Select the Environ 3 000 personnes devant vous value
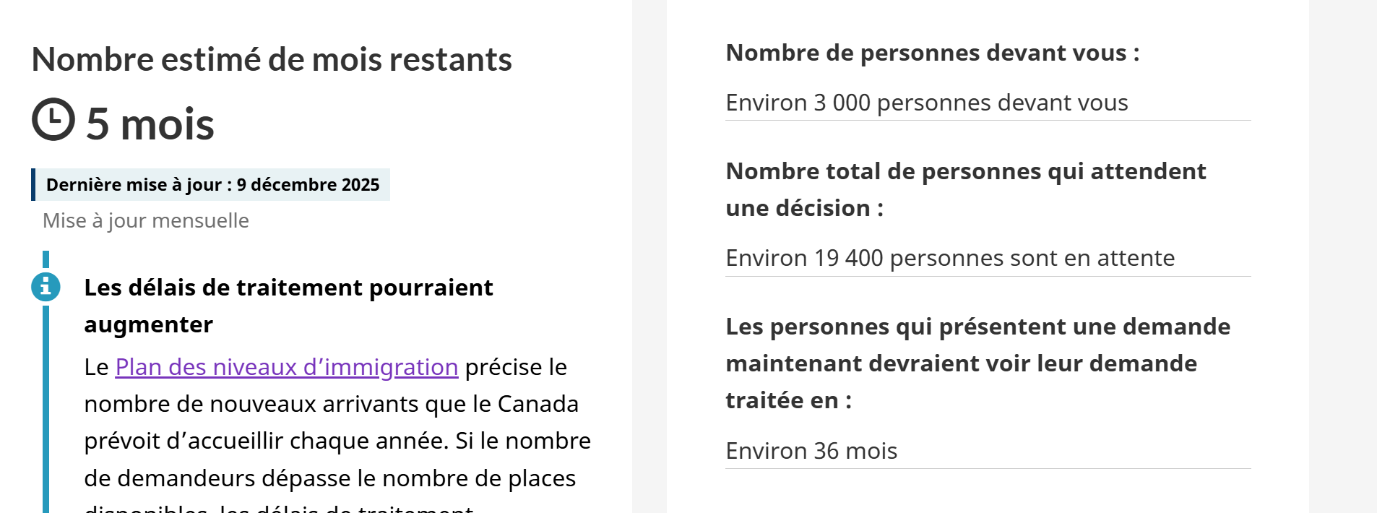The width and height of the screenshot is (1377, 513). click(926, 103)
